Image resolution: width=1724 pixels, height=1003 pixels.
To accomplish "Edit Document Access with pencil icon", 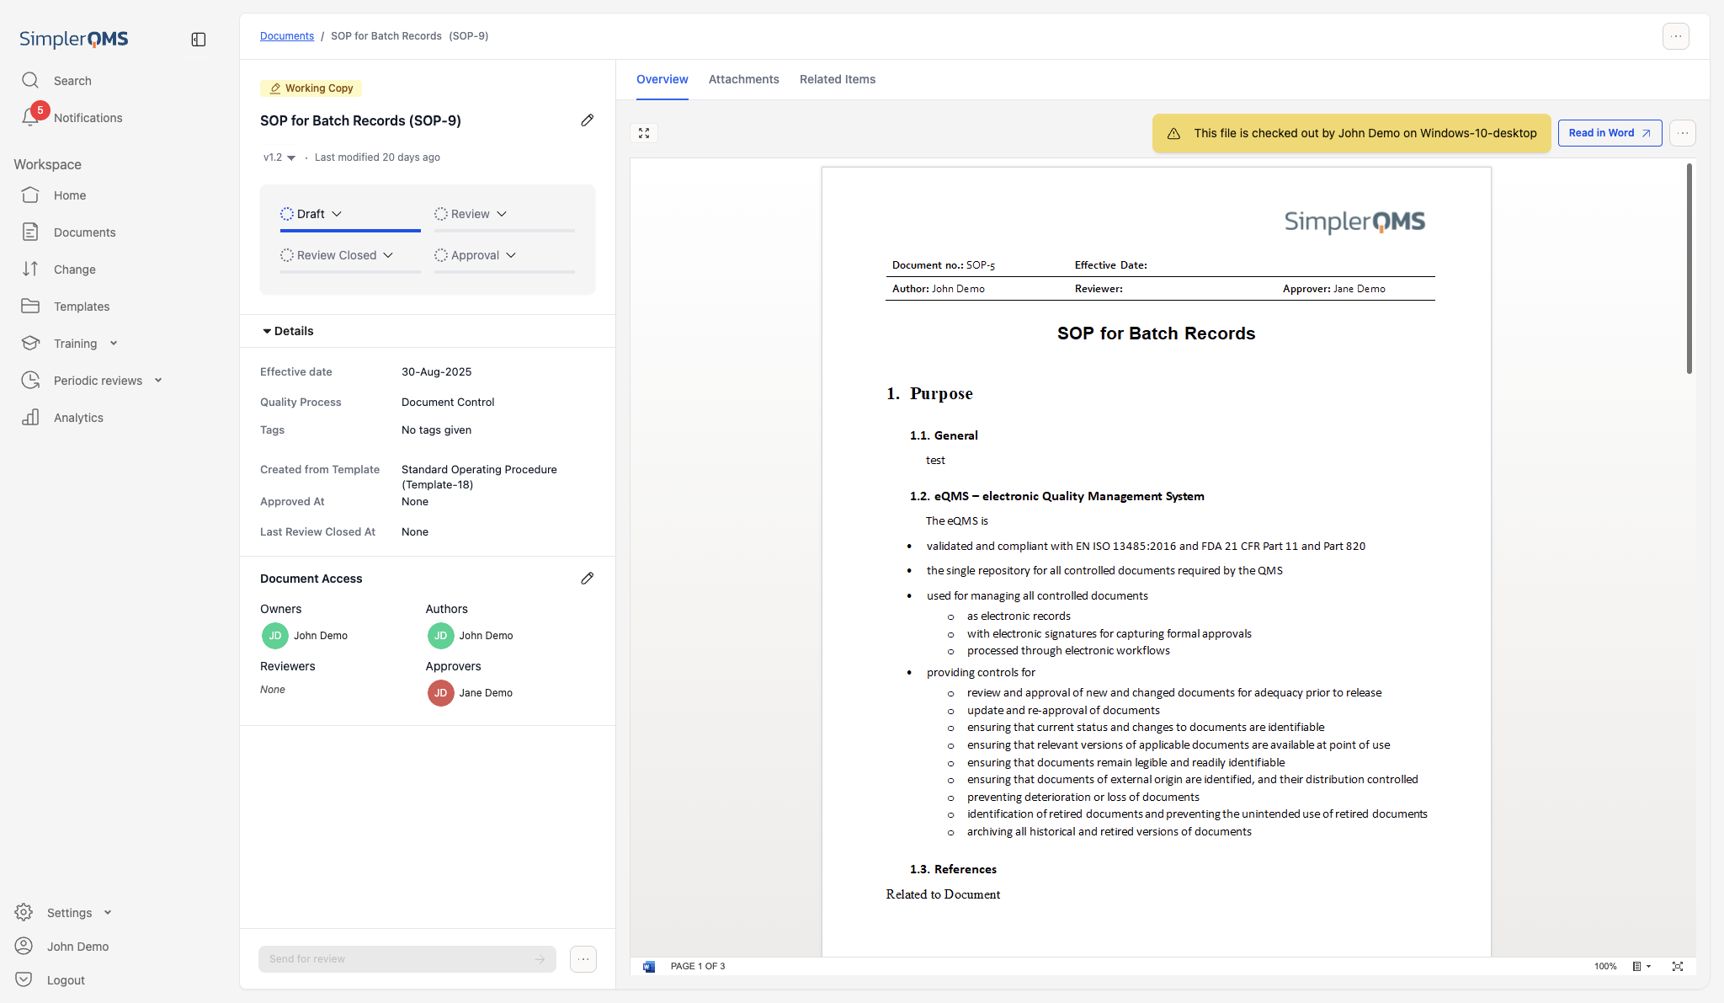I will 587,579.
